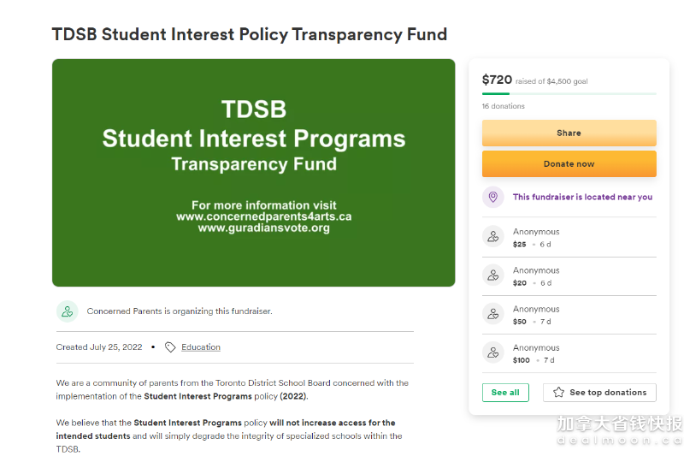The width and height of the screenshot is (684, 456).
Task: Click the Share button
Action: (x=569, y=133)
